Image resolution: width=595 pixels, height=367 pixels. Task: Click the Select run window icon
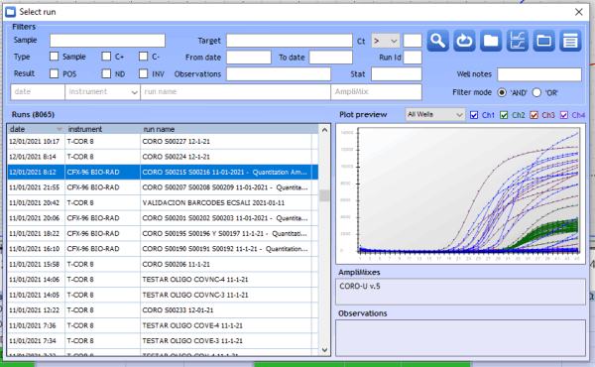point(11,12)
